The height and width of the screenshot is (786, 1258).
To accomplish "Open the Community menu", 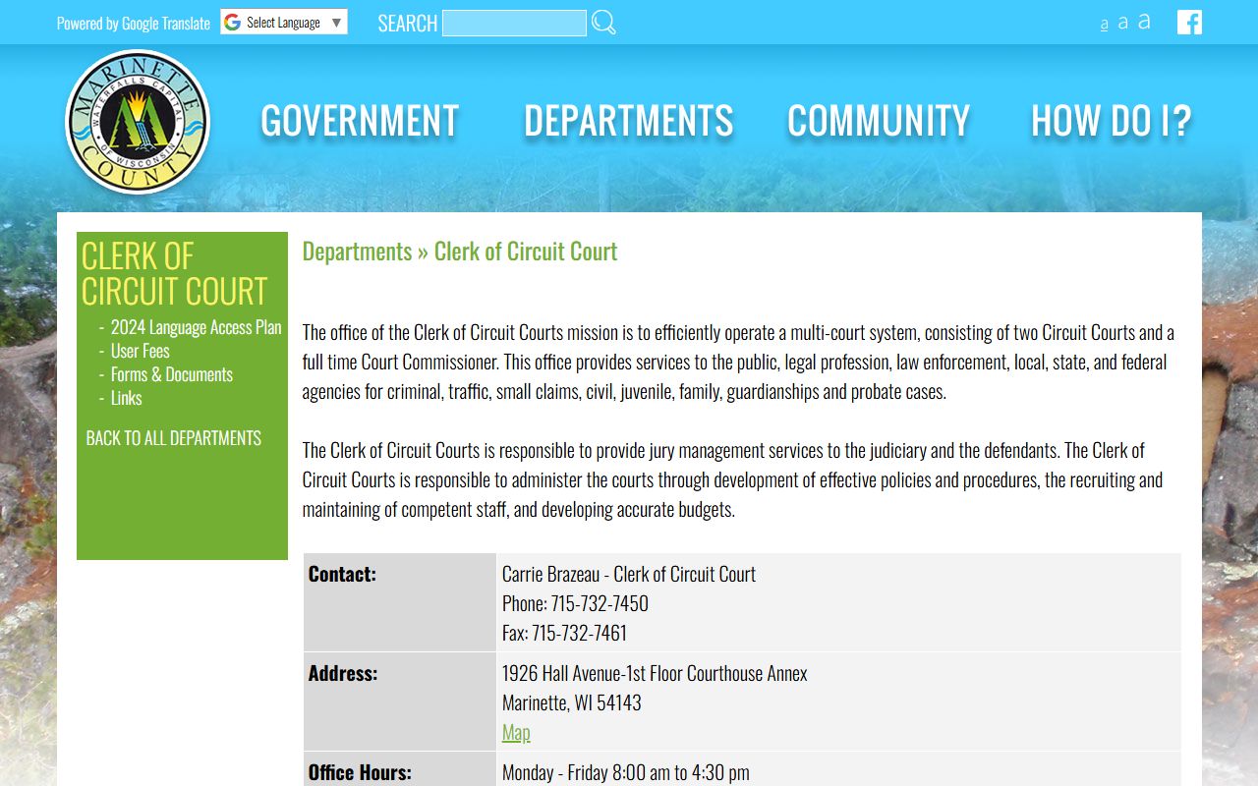I will pos(879,121).
